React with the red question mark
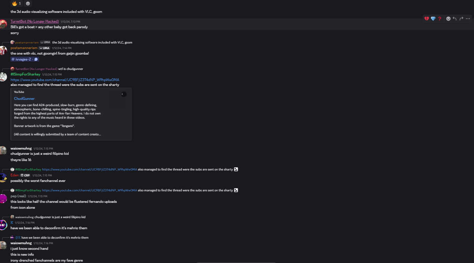Image resolution: width=474 pixels, height=263 pixels. click(x=440, y=19)
